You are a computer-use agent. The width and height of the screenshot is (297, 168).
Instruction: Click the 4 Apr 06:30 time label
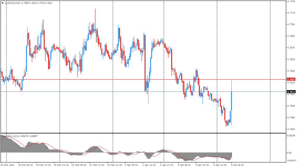coord(184,165)
